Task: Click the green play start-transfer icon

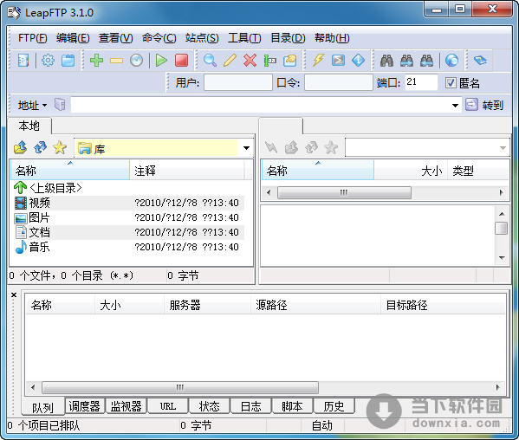Action: click(x=161, y=61)
